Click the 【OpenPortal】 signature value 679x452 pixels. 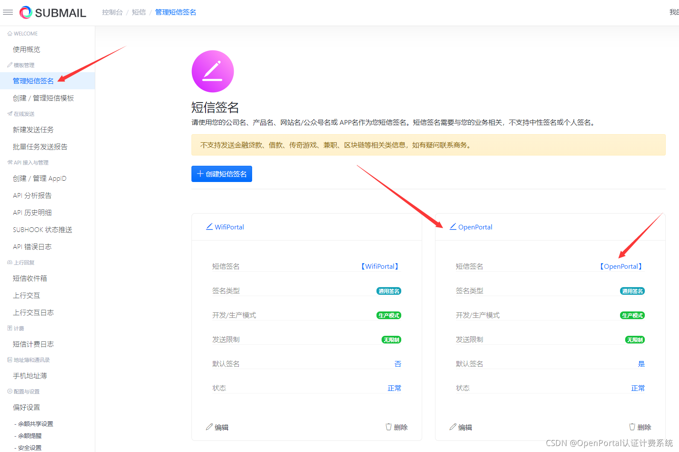(621, 266)
